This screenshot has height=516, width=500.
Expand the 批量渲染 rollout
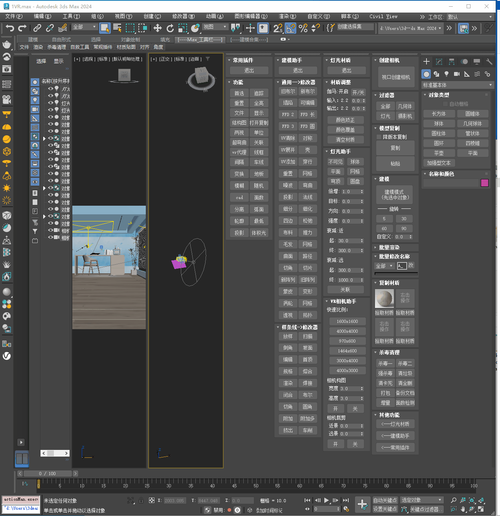[x=389, y=247]
